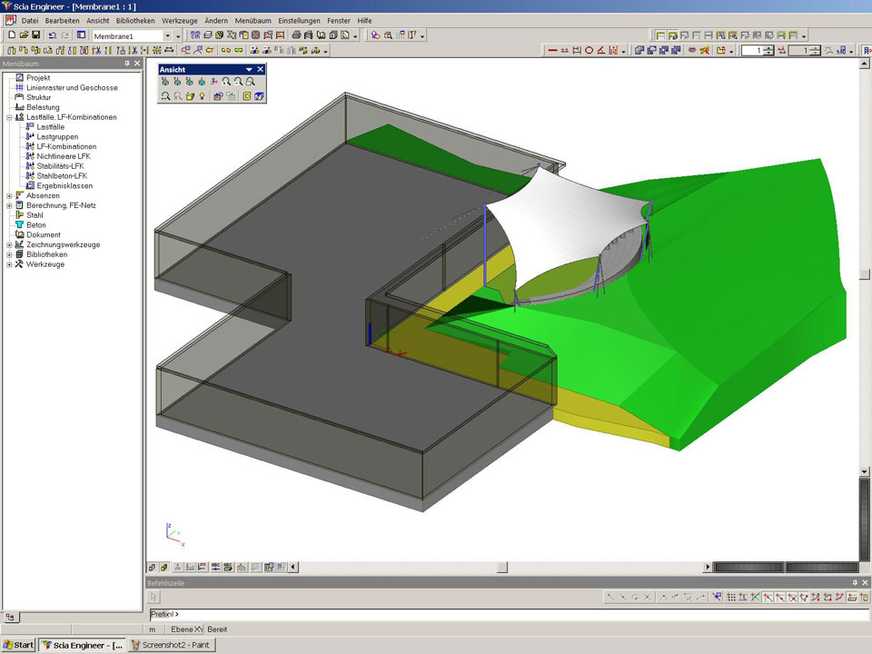
Task: Click the red line drawing tool icon
Action: tap(552, 51)
